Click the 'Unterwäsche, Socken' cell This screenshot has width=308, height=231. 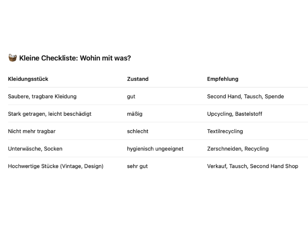(x=35, y=149)
